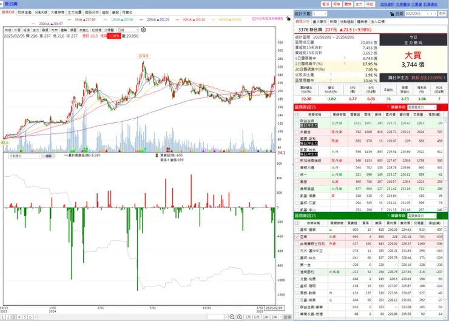Go to chart page 1

tap(2, 317)
